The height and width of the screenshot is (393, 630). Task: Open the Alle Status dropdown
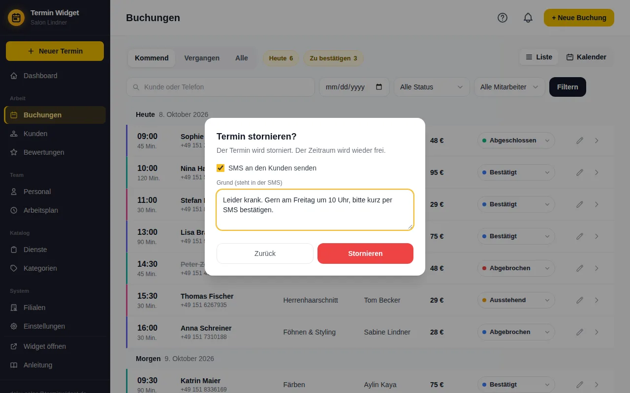pyautogui.click(x=432, y=87)
